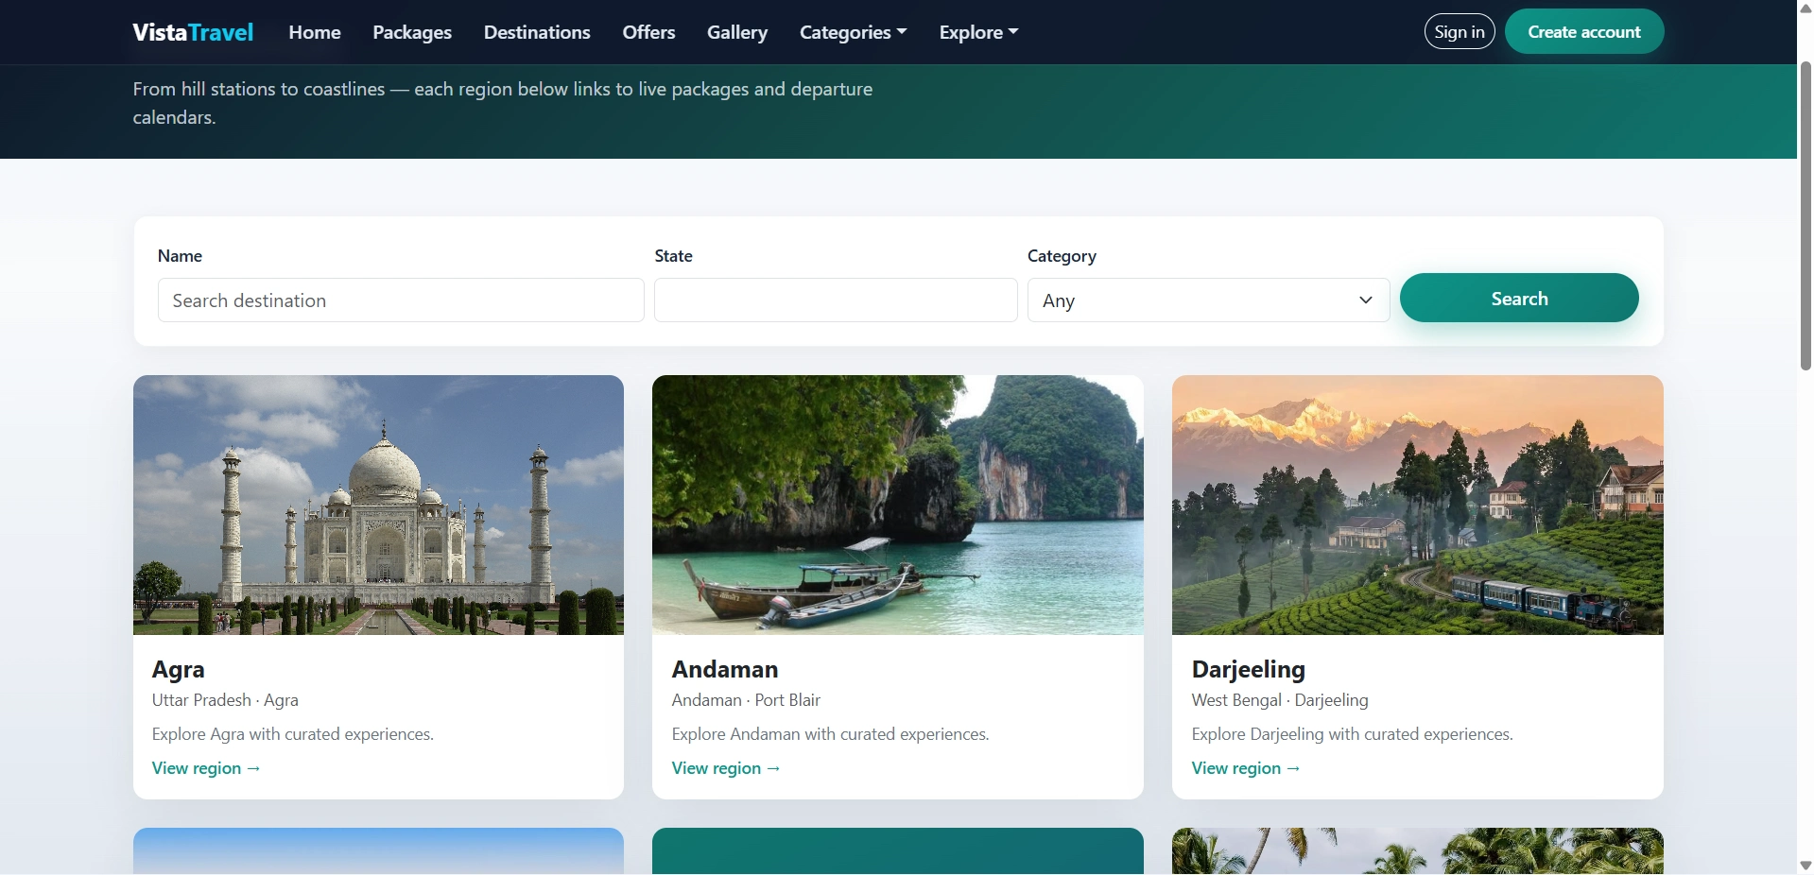Follow View region link for Darjeeling

click(x=1246, y=768)
